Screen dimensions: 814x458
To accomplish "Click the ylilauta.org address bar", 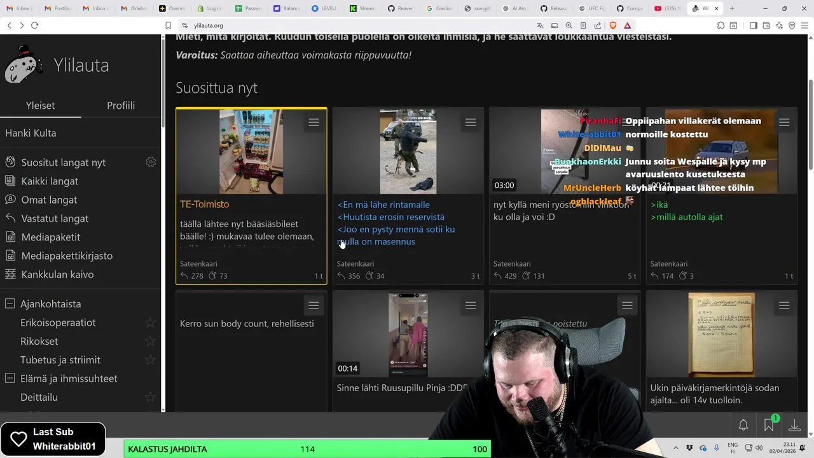I will coord(356,25).
